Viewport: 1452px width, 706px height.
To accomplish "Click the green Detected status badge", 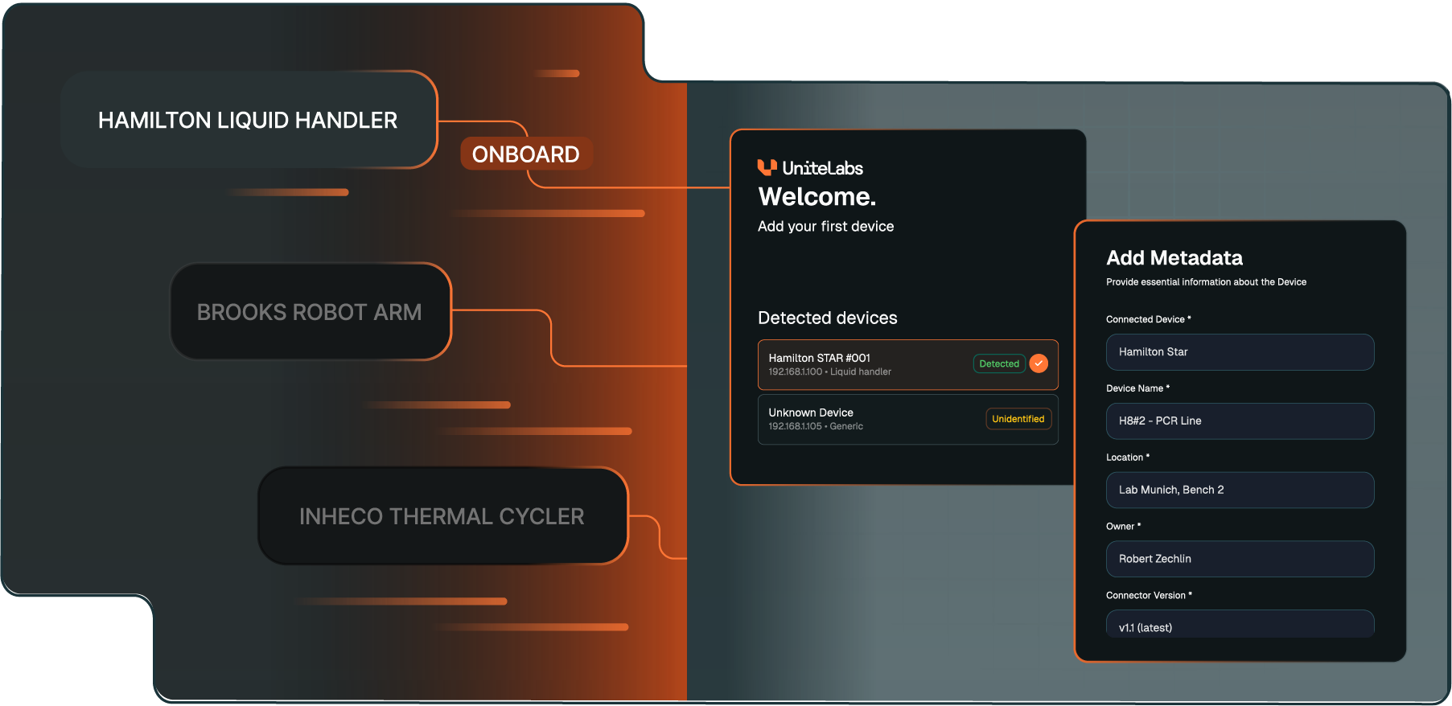I will click(x=999, y=363).
